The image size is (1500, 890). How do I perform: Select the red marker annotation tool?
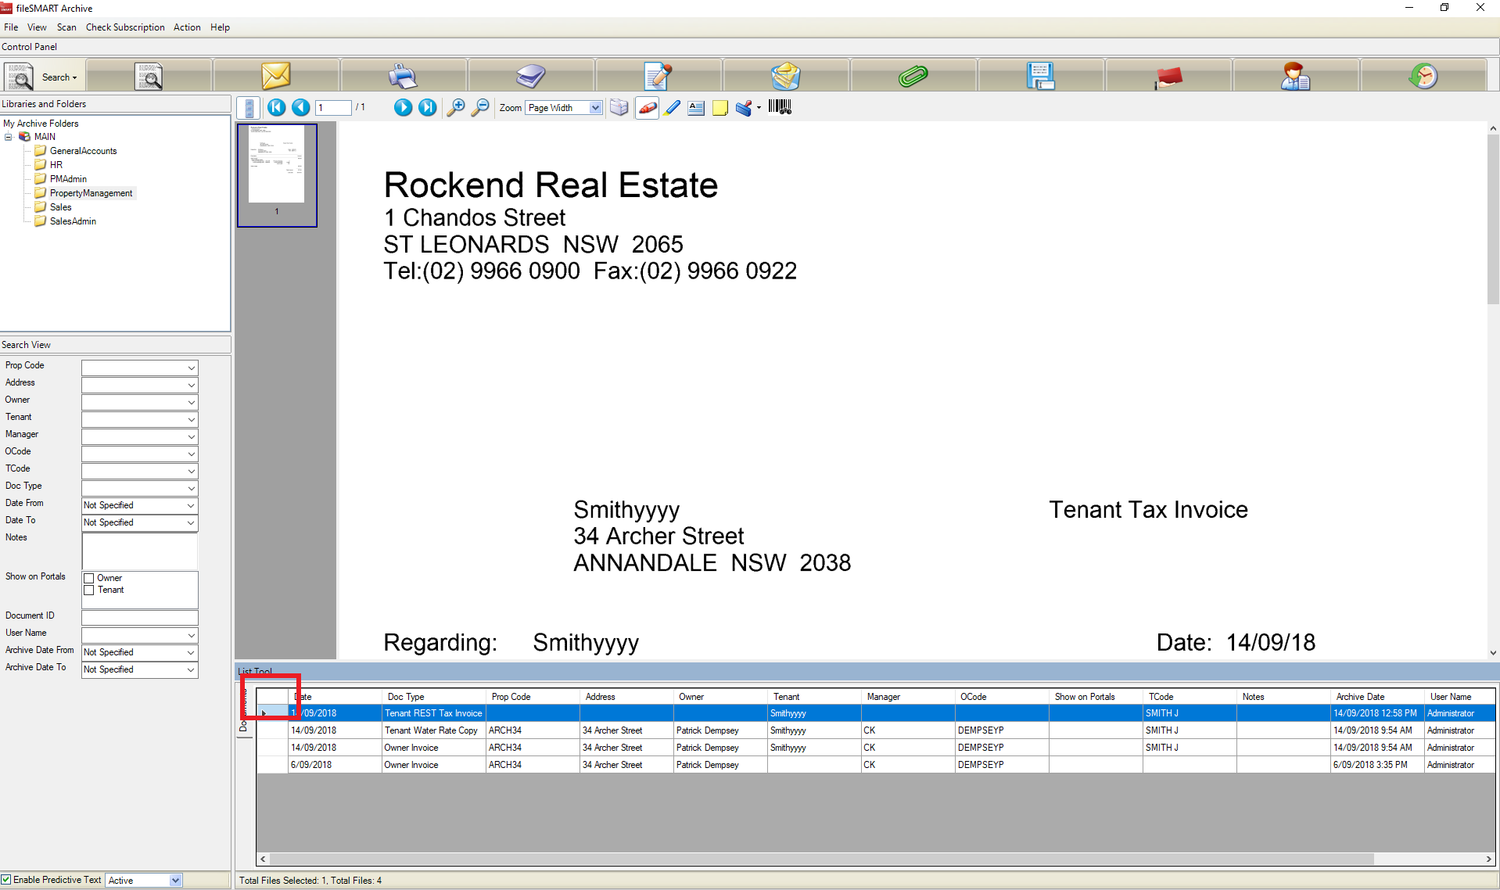coord(648,108)
